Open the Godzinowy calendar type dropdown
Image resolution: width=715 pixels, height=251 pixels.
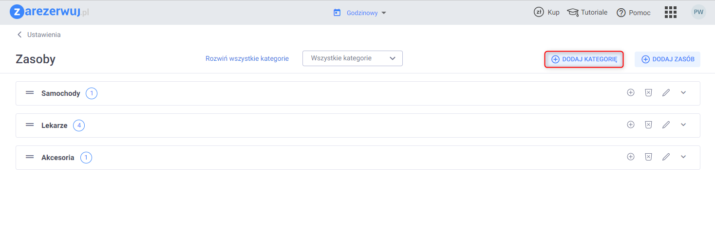click(360, 13)
